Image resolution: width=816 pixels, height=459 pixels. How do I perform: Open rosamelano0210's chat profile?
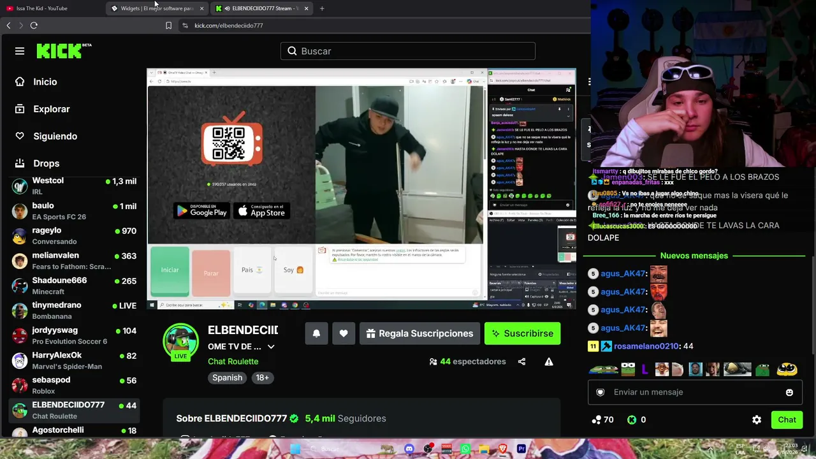pyautogui.click(x=646, y=346)
